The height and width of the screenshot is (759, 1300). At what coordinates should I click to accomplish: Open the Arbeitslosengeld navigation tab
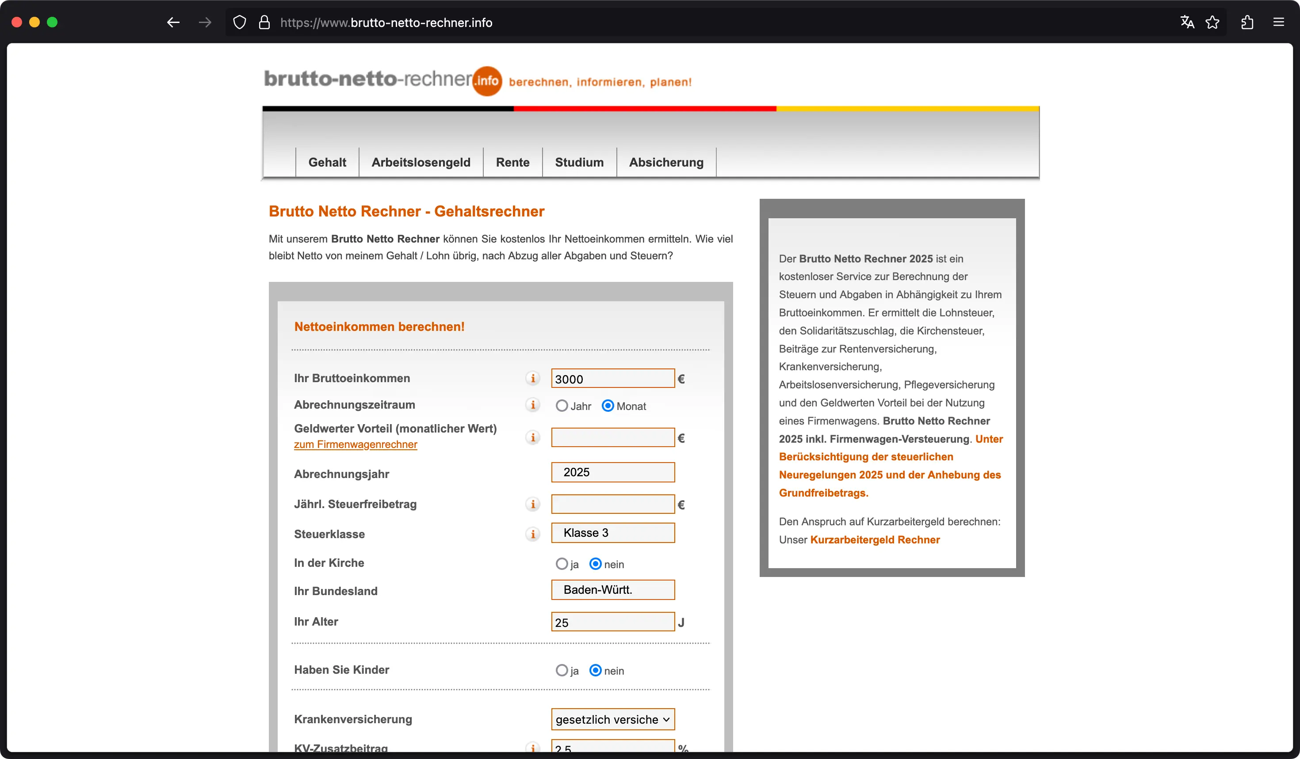click(x=421, y=162)
